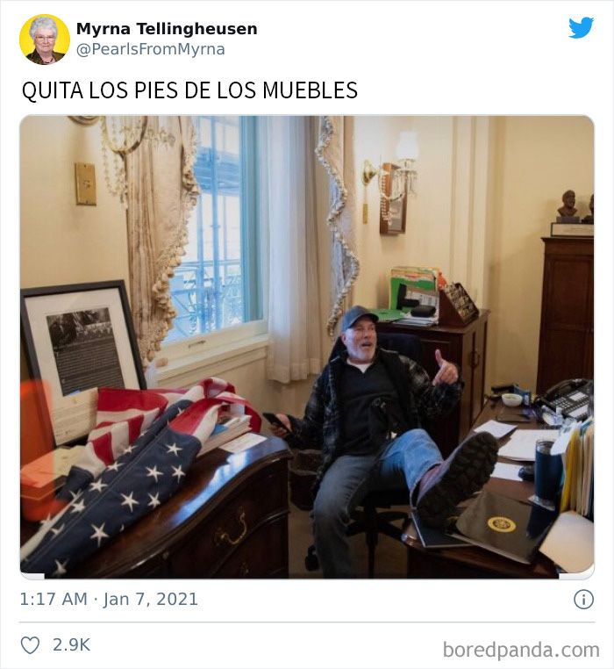Click the dark tumbler cup on desk
614x669 pixels.
pos(547,471)
